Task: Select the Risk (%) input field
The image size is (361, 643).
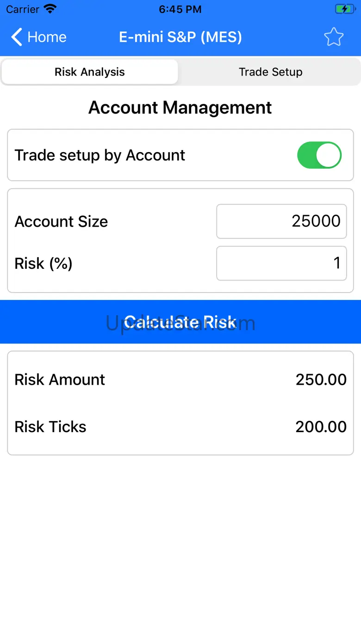Action: (281, 263)
